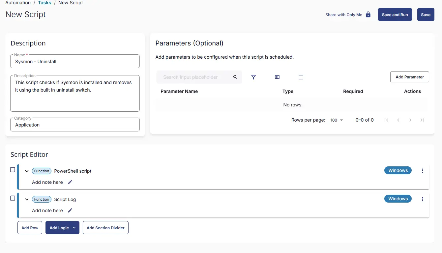
Task: Click into the script Name input field
Action: [x=75, y=62]
